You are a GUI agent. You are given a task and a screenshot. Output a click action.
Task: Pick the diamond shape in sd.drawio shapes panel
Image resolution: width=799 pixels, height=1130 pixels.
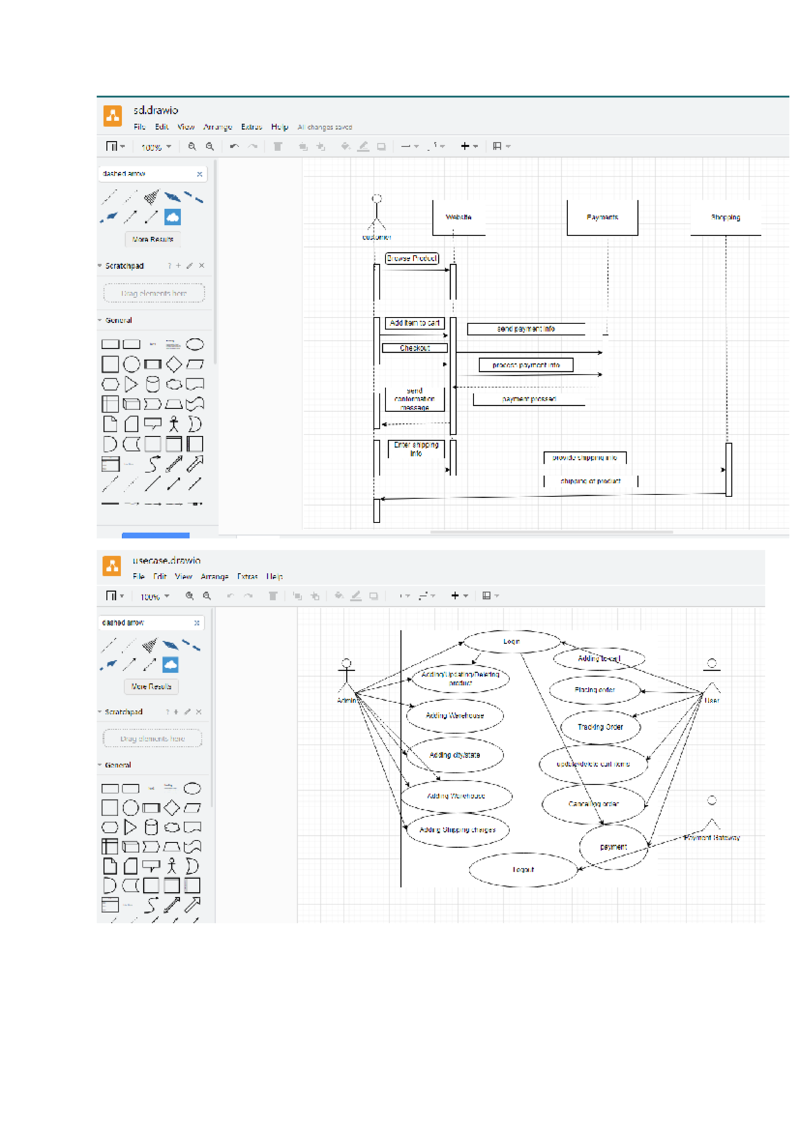click(174, 364)
